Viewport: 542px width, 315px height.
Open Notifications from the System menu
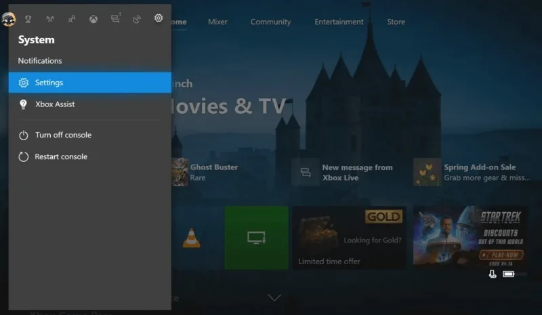pos(40,61)
